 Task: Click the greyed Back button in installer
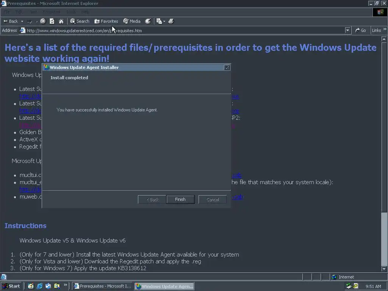[152, 199]
